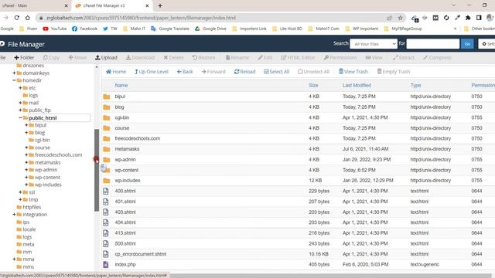Viewport: 495px width, 278px height.
Task: Create a new Folder
Action: [24, 58]
